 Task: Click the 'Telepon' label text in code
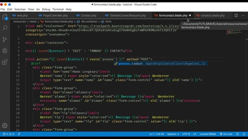tap(78, 113)
